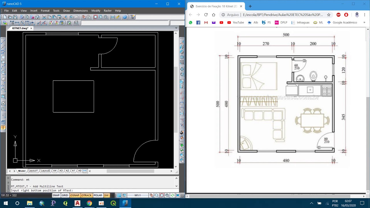370x208 pixels.
Task: Undo the last action in nanoCAD
Action: [71, 17]
